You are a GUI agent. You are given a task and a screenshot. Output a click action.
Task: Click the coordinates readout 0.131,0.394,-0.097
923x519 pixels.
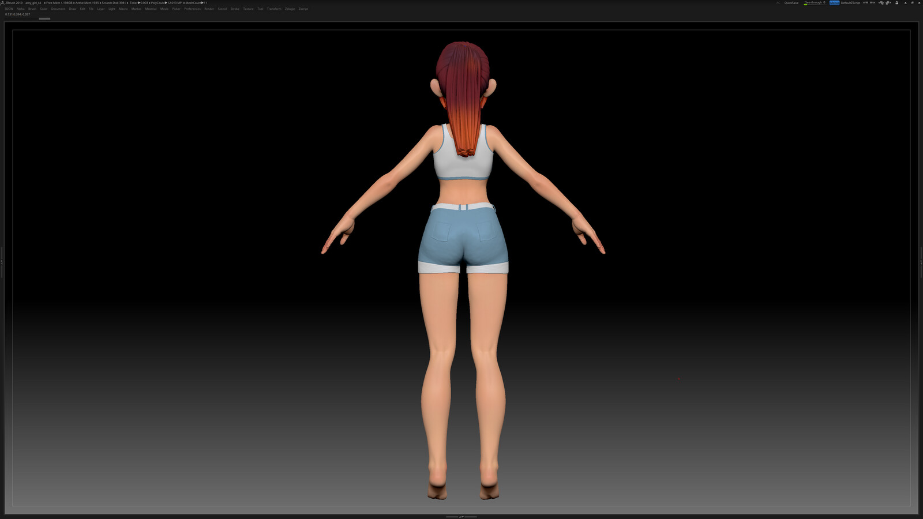click(17, 14)
